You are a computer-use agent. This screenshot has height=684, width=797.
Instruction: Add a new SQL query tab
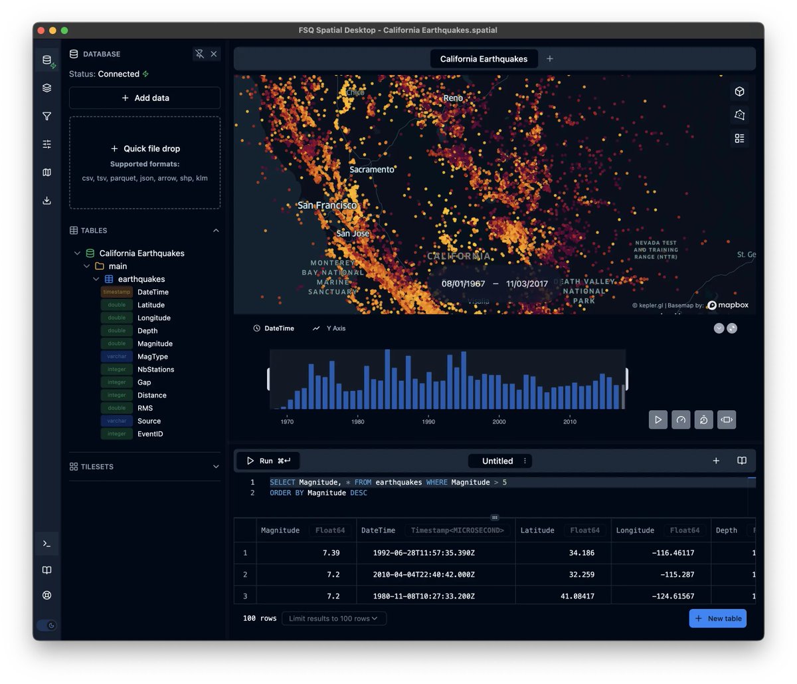(x=716, y=461)
